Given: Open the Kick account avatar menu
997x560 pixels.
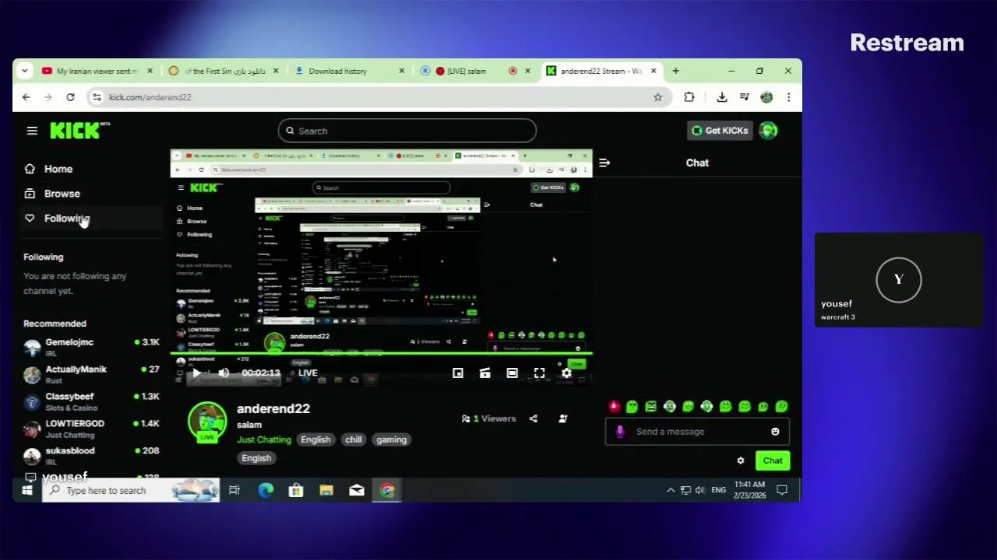Looking at the screenshot, I should click(768, 131).
